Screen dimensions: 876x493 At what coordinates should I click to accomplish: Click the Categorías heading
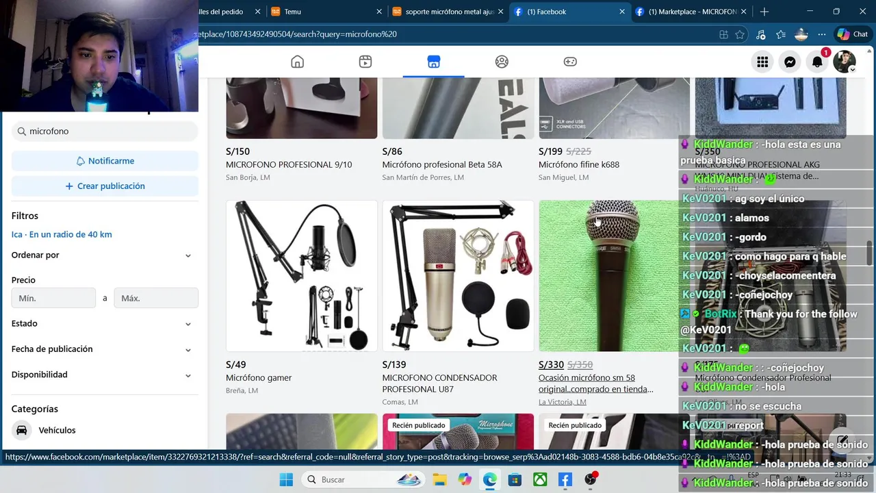point(35,409)
